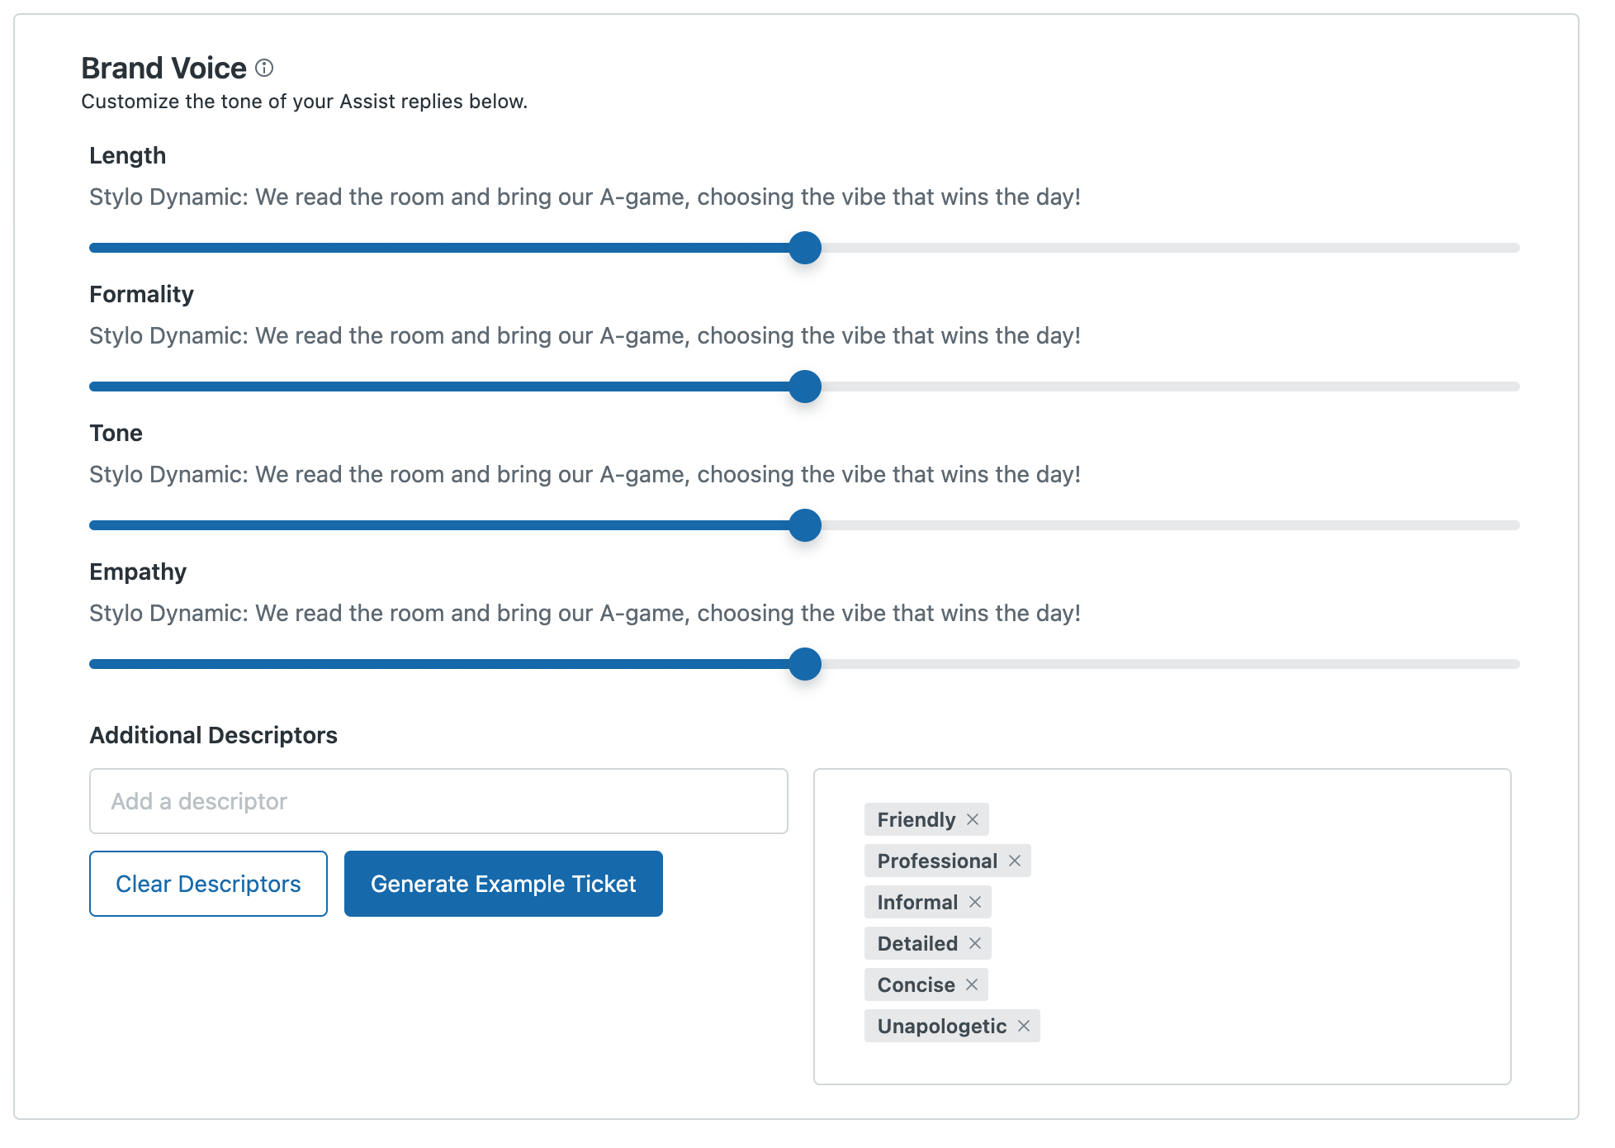This screenshot has height=1148, width=1615.
Task: Remove the Detailed descriptor
Action: (x=974, y=943)
